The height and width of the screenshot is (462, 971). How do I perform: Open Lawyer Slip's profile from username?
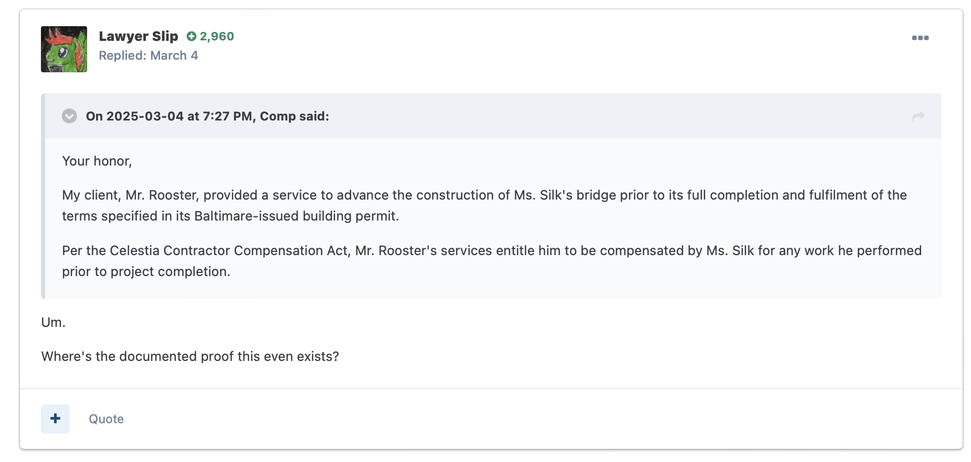139,36
